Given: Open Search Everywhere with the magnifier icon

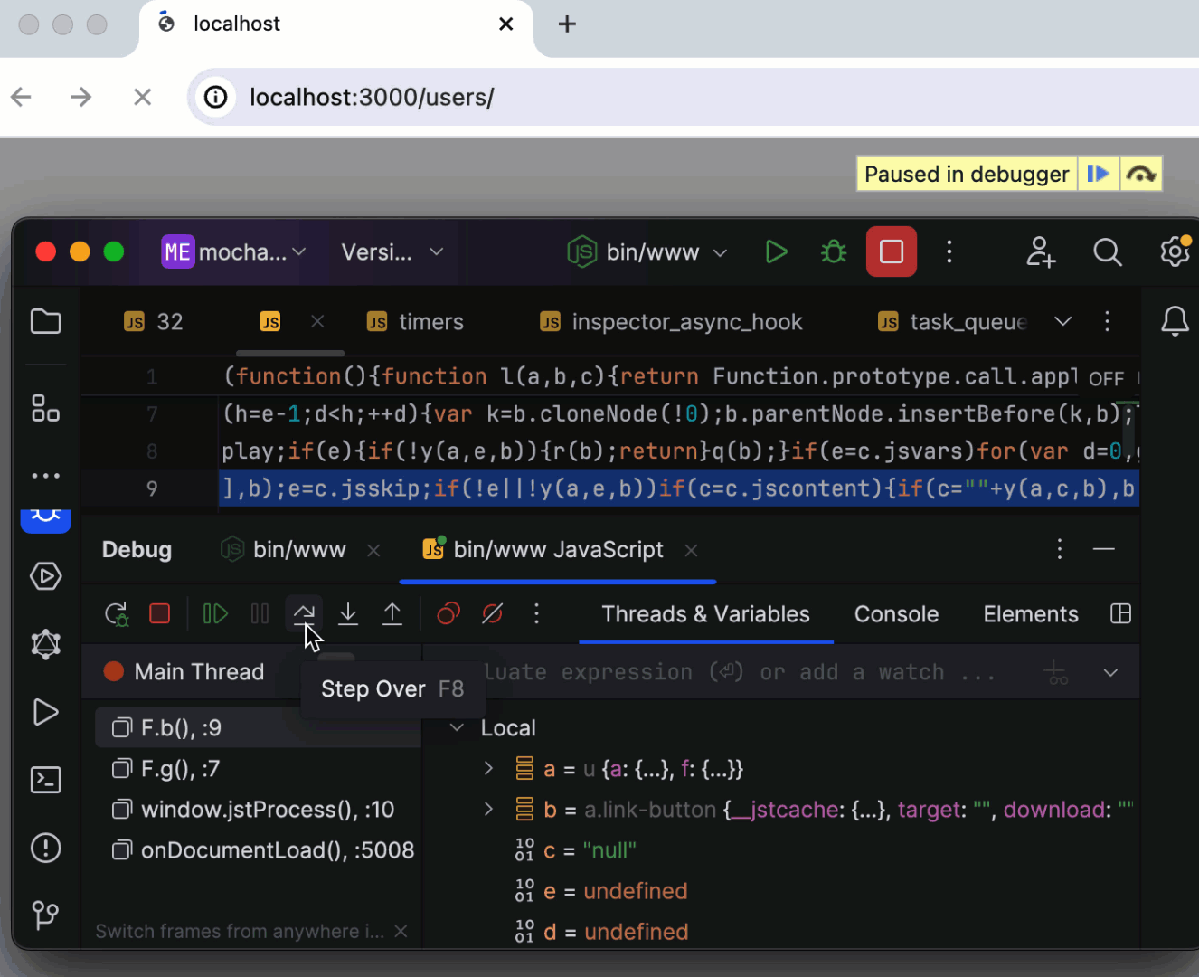Looking at the screenshot, I should tap(1107, 252).
